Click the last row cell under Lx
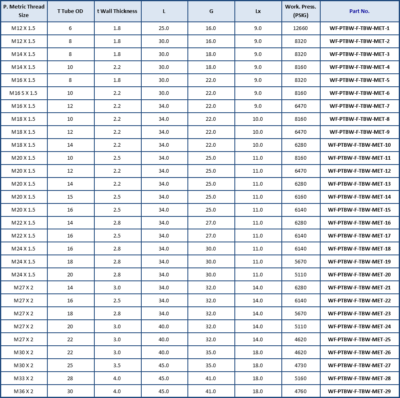 click(x=258, y=391)
